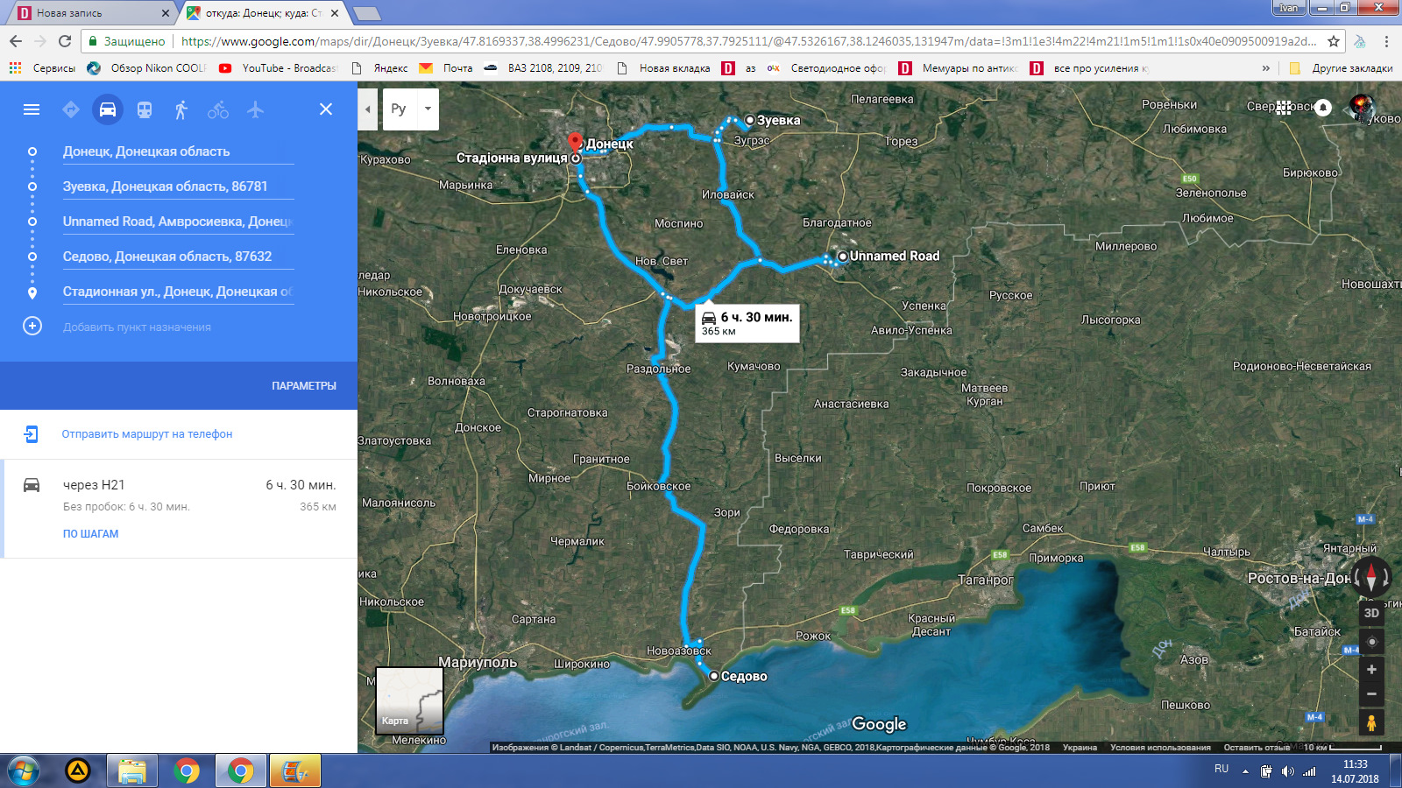
Task: Open Сервисы apps bookmark
Action: (42, 68)
